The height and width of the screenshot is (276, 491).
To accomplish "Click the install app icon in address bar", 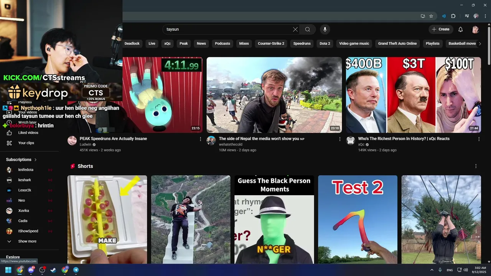I will coord(423,16).
